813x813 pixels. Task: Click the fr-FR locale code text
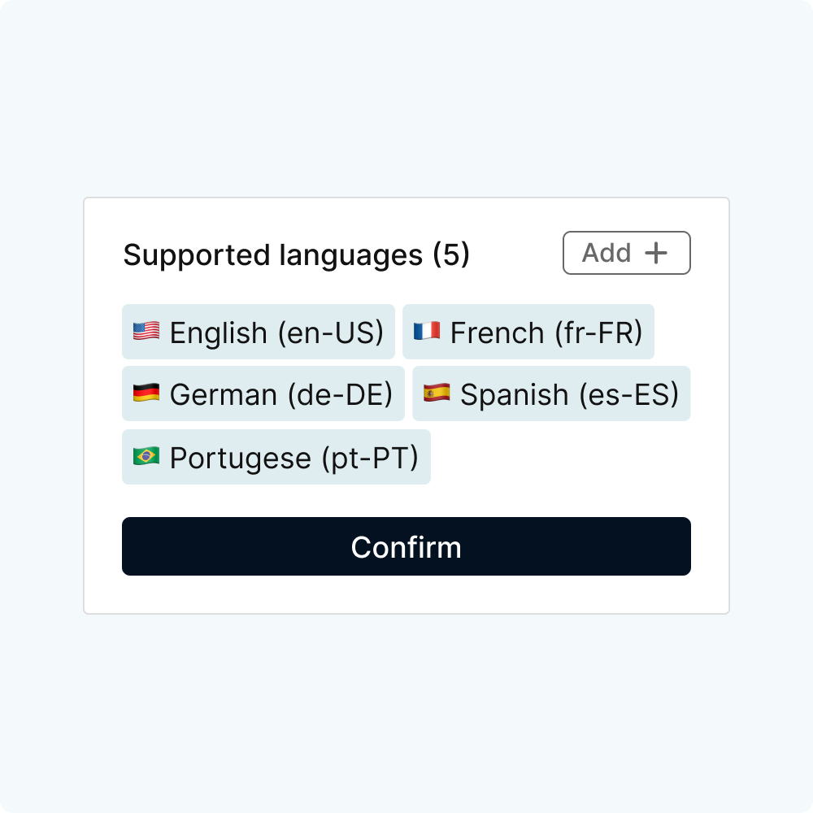[x=591, y=333]
